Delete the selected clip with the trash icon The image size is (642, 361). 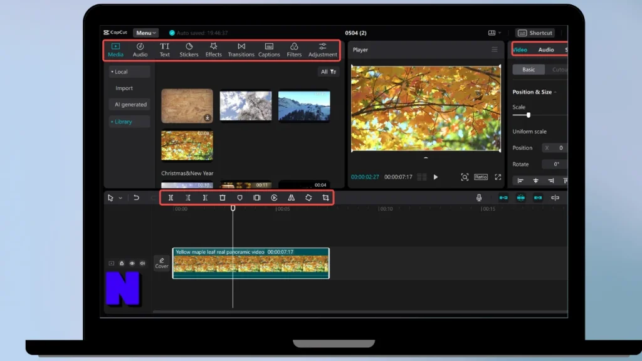coord(223,197)
